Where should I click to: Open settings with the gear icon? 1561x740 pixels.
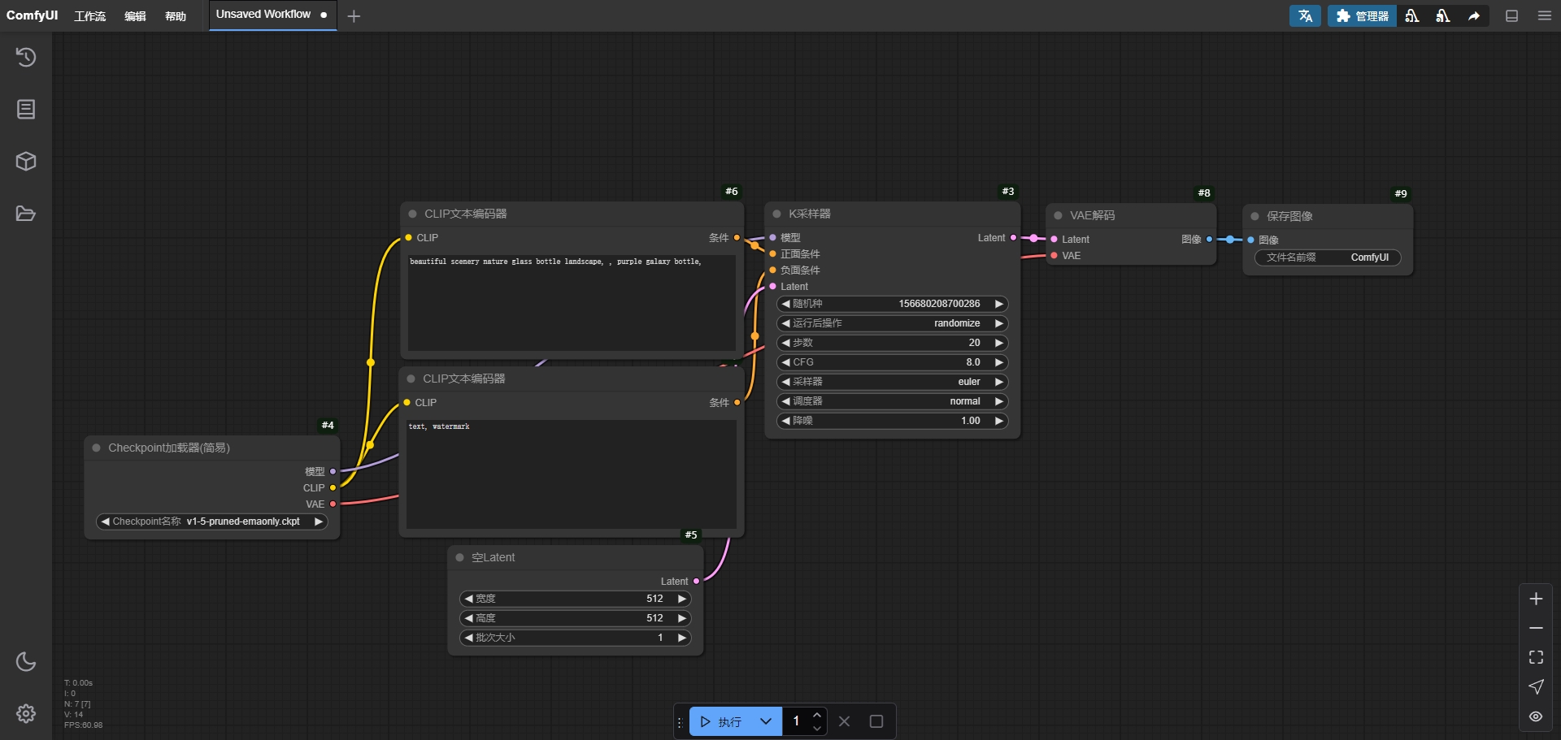click(x=26, y=713)
